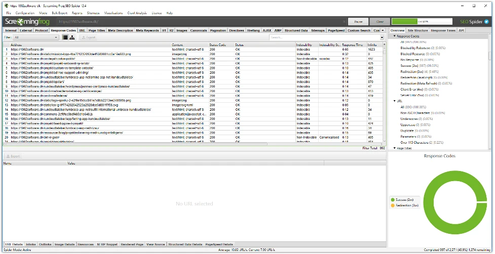The height and width of the screenshot is (254, 495).
Task: Switch to the Meta Description tab
Action: [x=120, y=30]
